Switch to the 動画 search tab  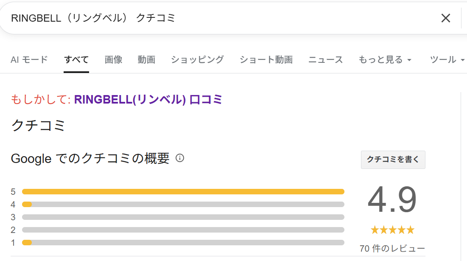146,59
